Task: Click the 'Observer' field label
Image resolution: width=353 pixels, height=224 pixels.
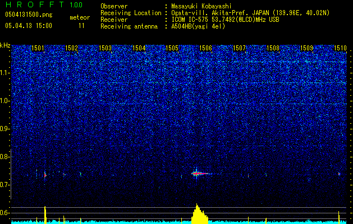Action: [114, 6]
